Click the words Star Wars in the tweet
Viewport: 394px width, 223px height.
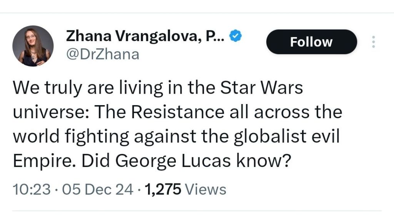pos(262,88)
